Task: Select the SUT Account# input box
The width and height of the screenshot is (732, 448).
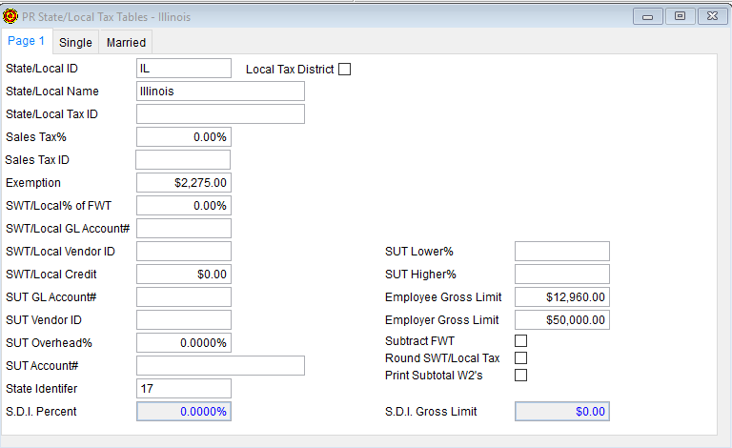Action: point(221,365)
